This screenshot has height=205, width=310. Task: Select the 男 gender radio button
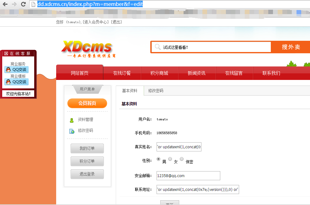point(158,159)
